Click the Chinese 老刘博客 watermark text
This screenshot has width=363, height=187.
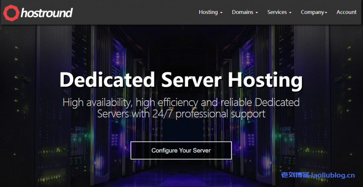pos(296,175)
